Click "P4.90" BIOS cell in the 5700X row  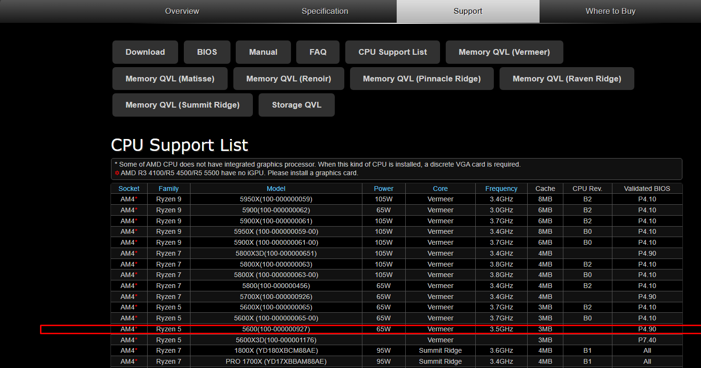point(647,297)
